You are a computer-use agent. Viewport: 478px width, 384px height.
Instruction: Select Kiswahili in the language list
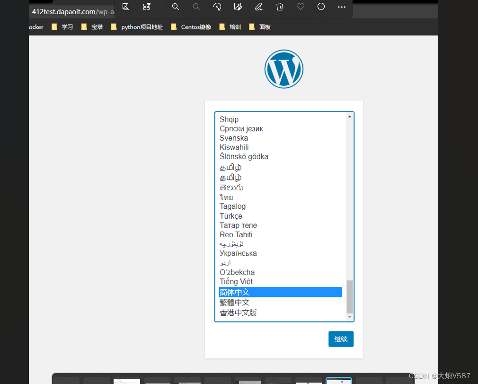pos(281,147)
